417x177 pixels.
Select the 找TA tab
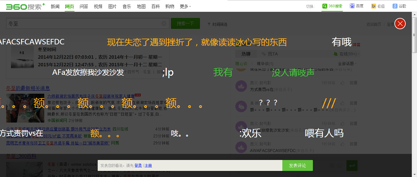click(x=270, y=54)
